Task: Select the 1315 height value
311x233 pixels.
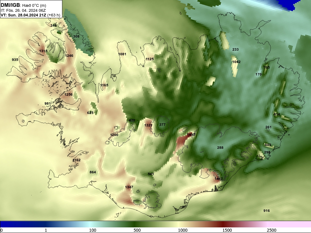Action: click(x=43, y=51)
